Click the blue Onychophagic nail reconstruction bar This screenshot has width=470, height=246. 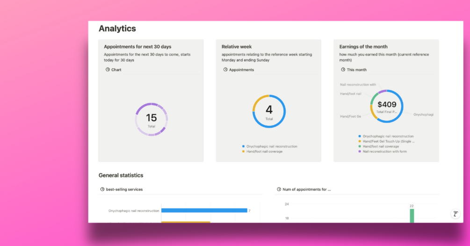(204, 210)
